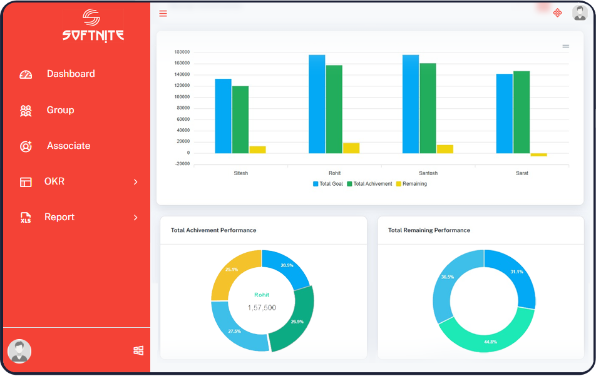Toggle Total Goal series in chart legend

pos(327,184)
